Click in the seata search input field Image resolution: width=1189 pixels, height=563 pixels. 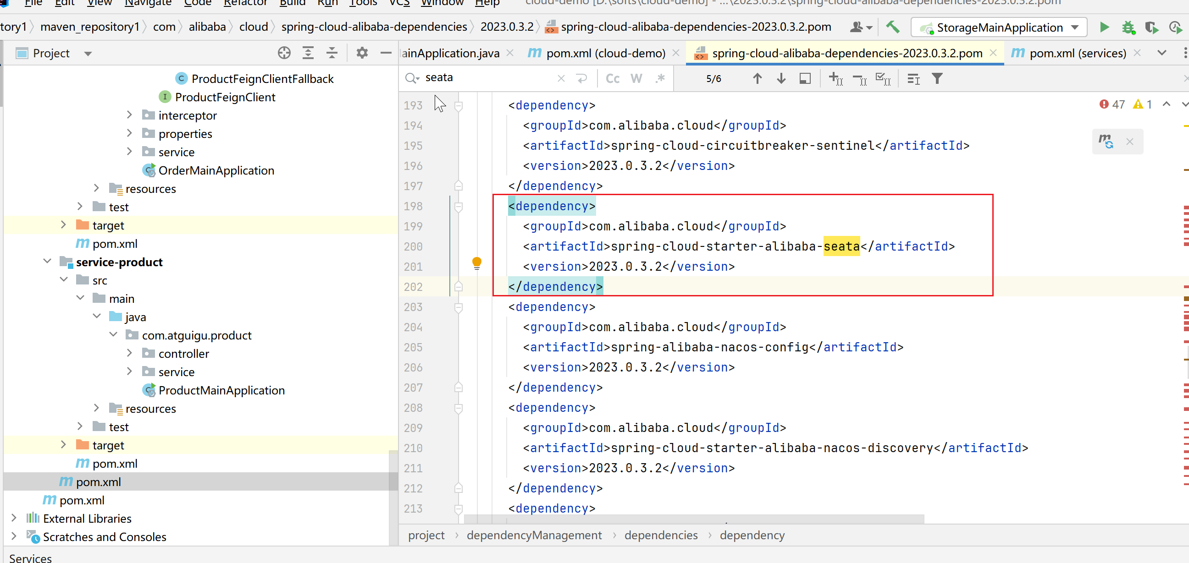pyautogui.click(x=489, y=77)
